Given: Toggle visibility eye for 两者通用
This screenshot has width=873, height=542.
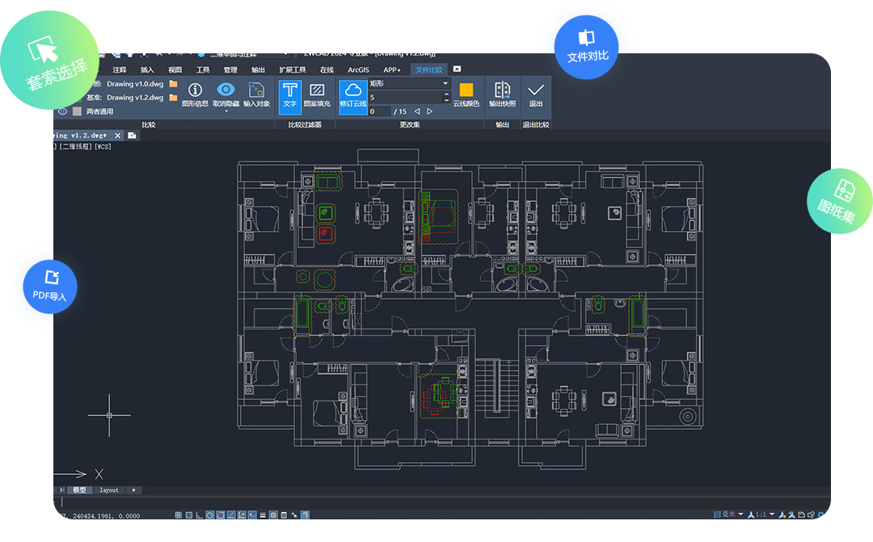Looking at the screenshot, I should (x=63, y=111).
